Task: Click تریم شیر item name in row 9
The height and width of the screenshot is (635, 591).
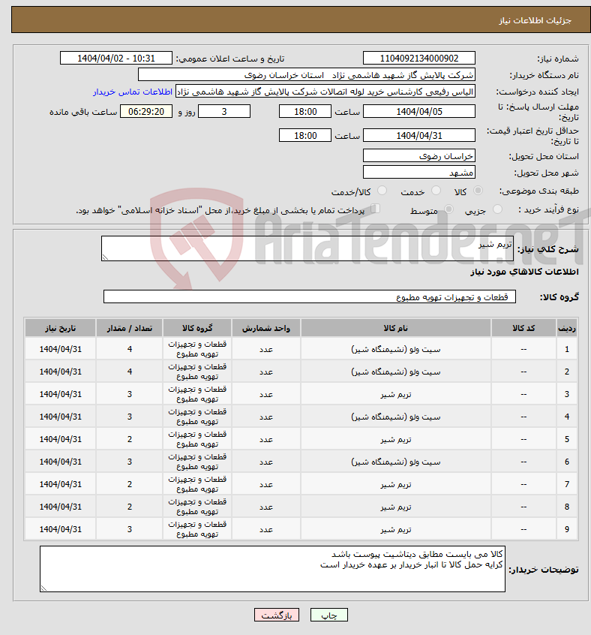Action: (395, 529)
